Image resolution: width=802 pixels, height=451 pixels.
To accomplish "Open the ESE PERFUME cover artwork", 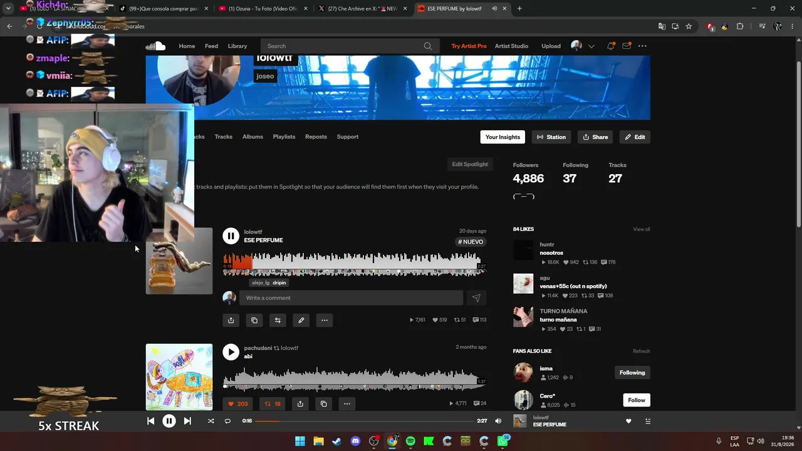I will (179, 261).
